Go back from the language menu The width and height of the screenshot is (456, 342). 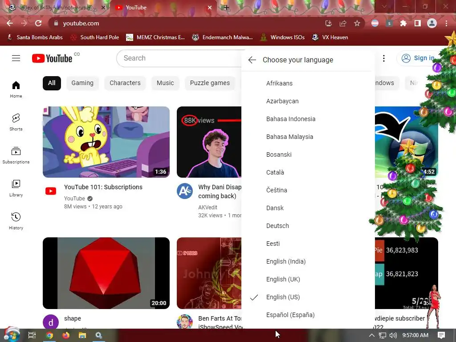point(252,60)
